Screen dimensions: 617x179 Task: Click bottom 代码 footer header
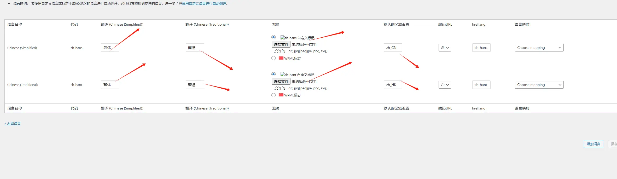(x=74, y=108)
